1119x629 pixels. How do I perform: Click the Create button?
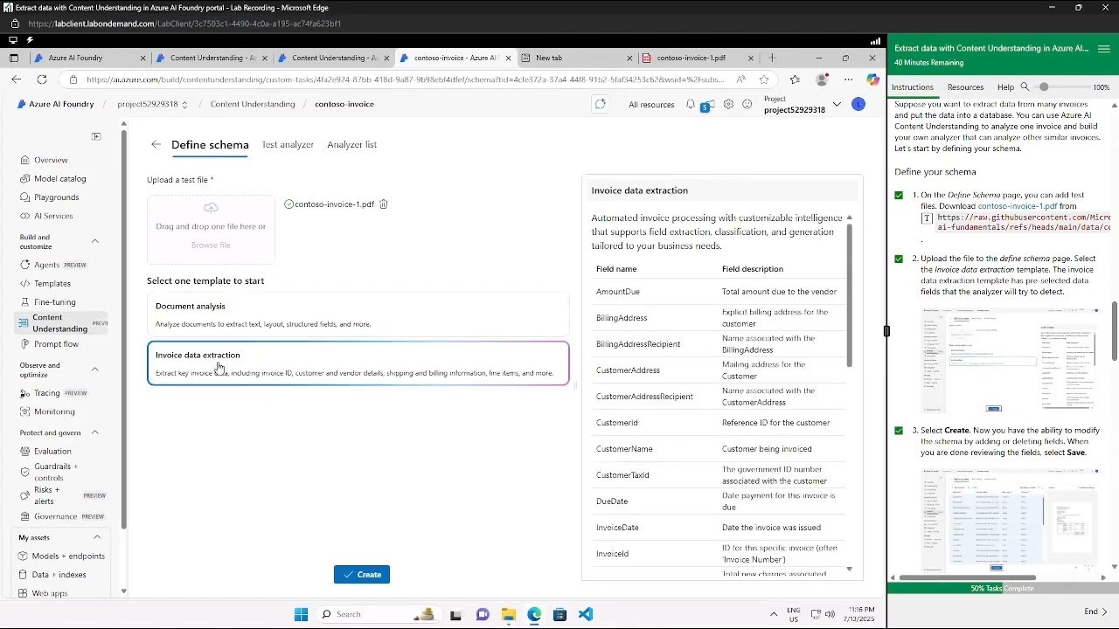[362, 575]
